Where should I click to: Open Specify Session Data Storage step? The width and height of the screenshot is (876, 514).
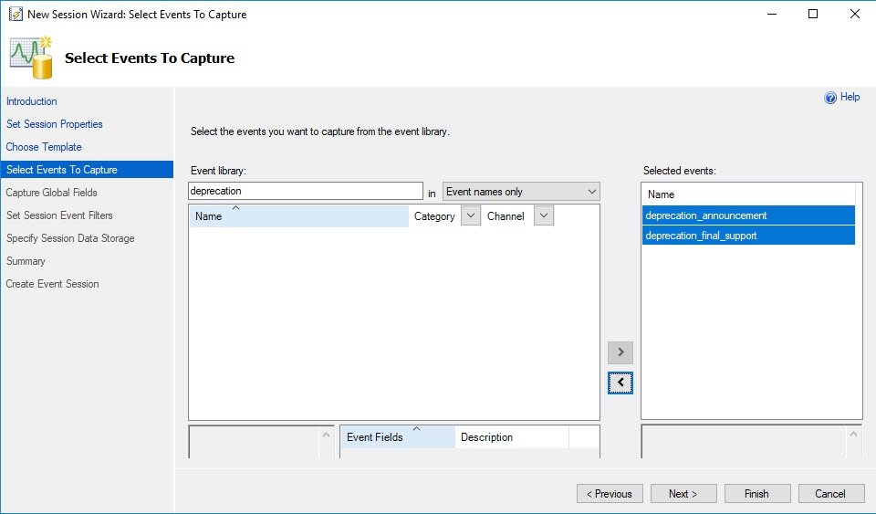[x=70, y=238]
